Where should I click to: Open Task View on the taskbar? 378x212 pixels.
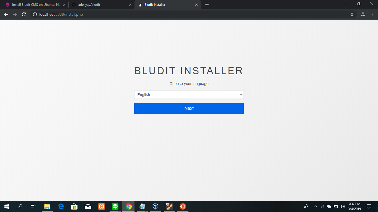click(x=33, y=206)
